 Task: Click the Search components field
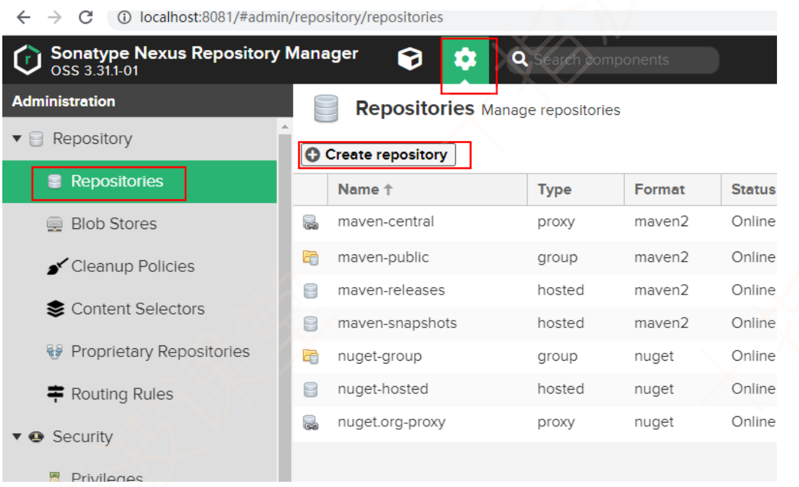tap(615, 60)
